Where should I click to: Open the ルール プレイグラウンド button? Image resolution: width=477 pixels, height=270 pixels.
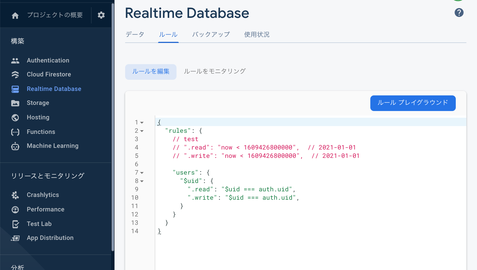(x=413, y=103)
